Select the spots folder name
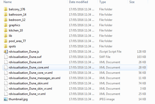This screenshot has width=155, height=104. (12, 46)
